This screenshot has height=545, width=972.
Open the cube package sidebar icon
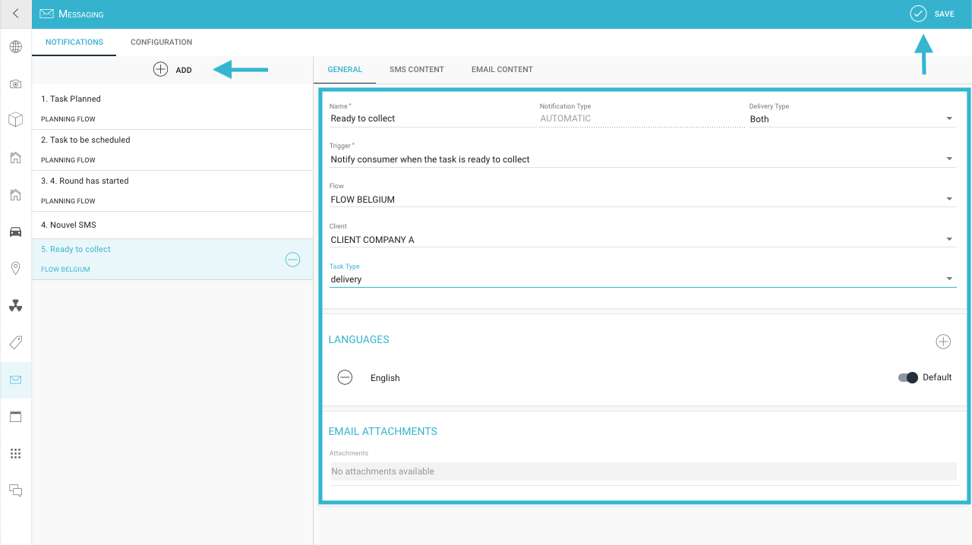click(x=15, y=120)
